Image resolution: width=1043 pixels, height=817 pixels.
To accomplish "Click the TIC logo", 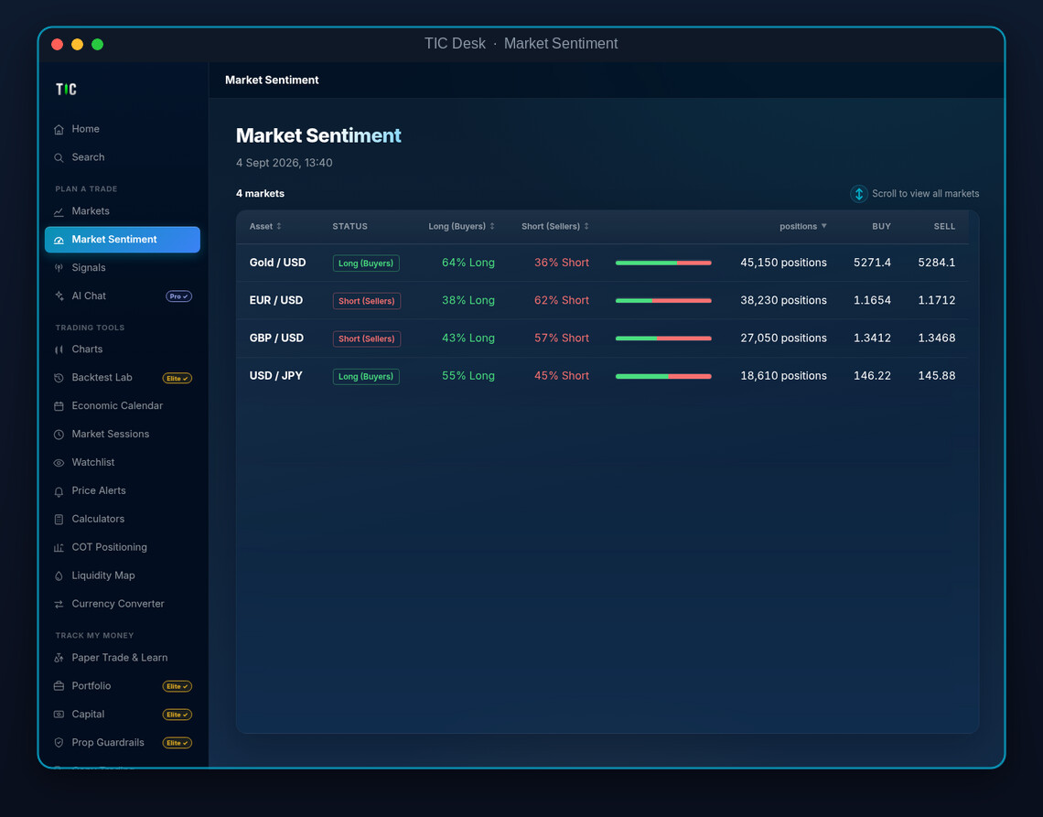I will [66, 89].
